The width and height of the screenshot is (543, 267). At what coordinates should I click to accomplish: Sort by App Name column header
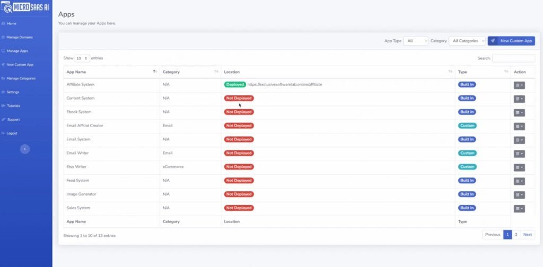(x=111, y=72)
